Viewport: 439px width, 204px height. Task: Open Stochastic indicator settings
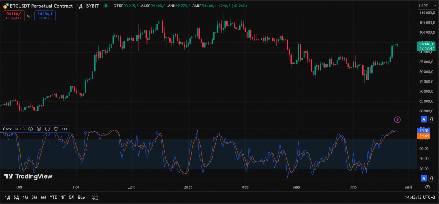[x=39, y=129]
